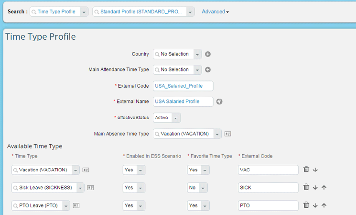Expand the Country No Selection dropdown
The width and height of the screenshot is (356, 215).
[x=197, y=54]
